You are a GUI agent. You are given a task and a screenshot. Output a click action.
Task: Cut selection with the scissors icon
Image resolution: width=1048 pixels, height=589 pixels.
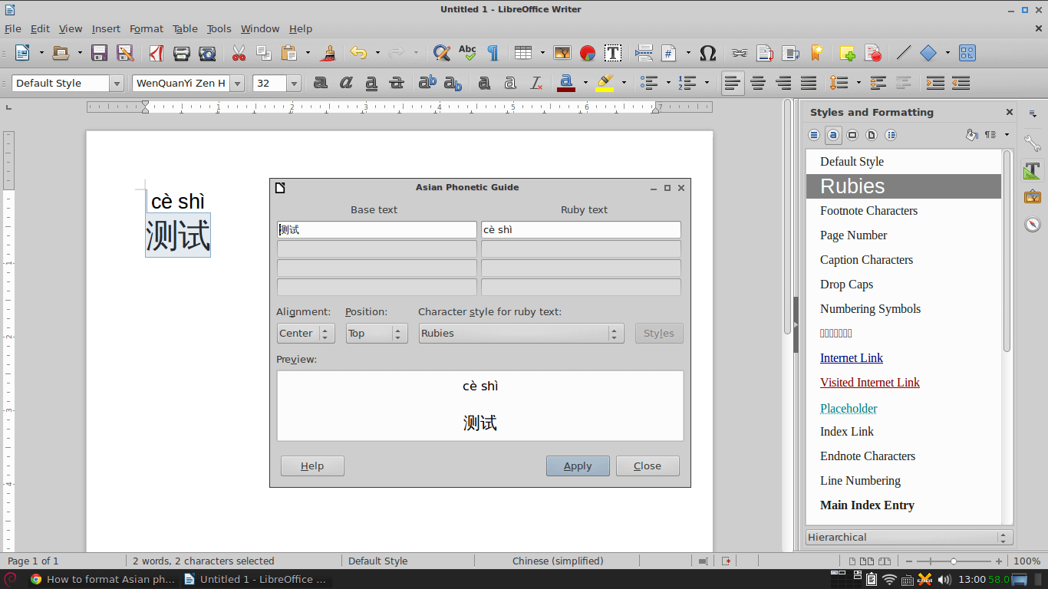pyautogui.click(x=239, y=53)
